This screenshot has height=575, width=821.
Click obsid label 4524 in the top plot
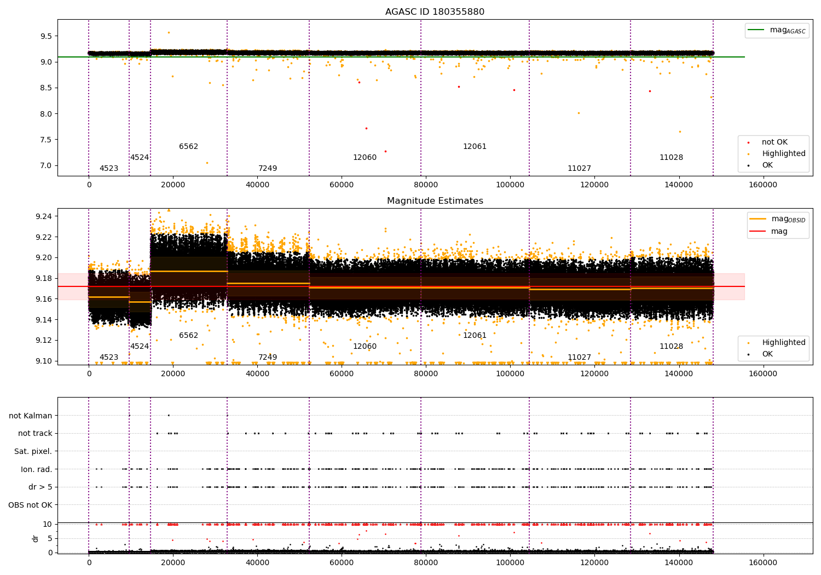[140, 158]
